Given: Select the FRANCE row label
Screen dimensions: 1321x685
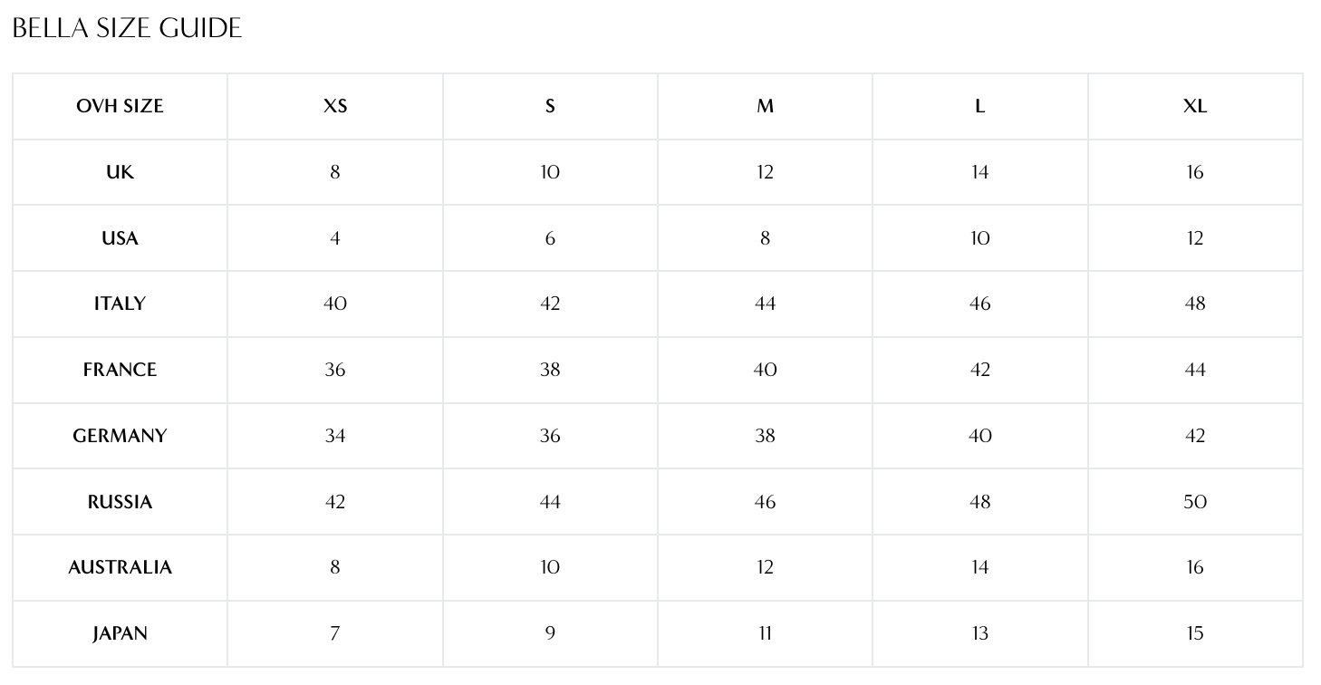Looking at the screenshot, I should [x=120, y=370].
